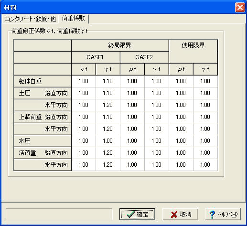The image size is (247, 226).
Task: Select 躯体自重 CASE1 γf cell value 1.10
Action: [108, 81]
